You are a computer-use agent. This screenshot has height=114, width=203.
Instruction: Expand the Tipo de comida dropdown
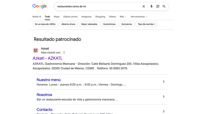tap(146, 24)
